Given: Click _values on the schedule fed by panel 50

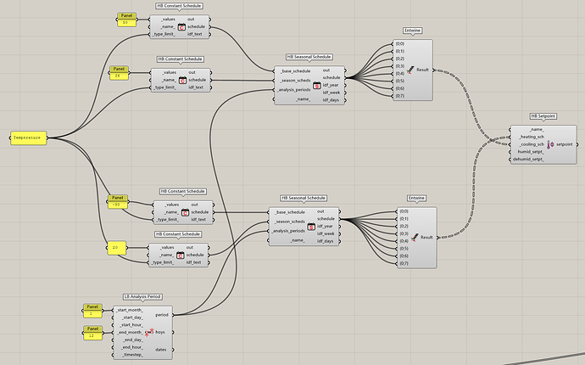Looking at the screenshot, I should (168, 20).
